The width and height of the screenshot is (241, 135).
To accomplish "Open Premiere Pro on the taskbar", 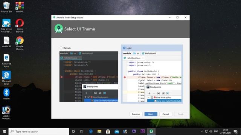I will (143, 131).
